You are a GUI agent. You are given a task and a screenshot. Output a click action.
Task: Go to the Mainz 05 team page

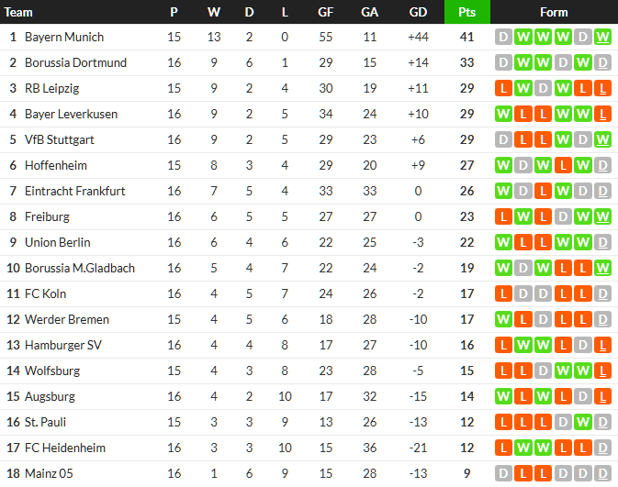click(51, 474)
